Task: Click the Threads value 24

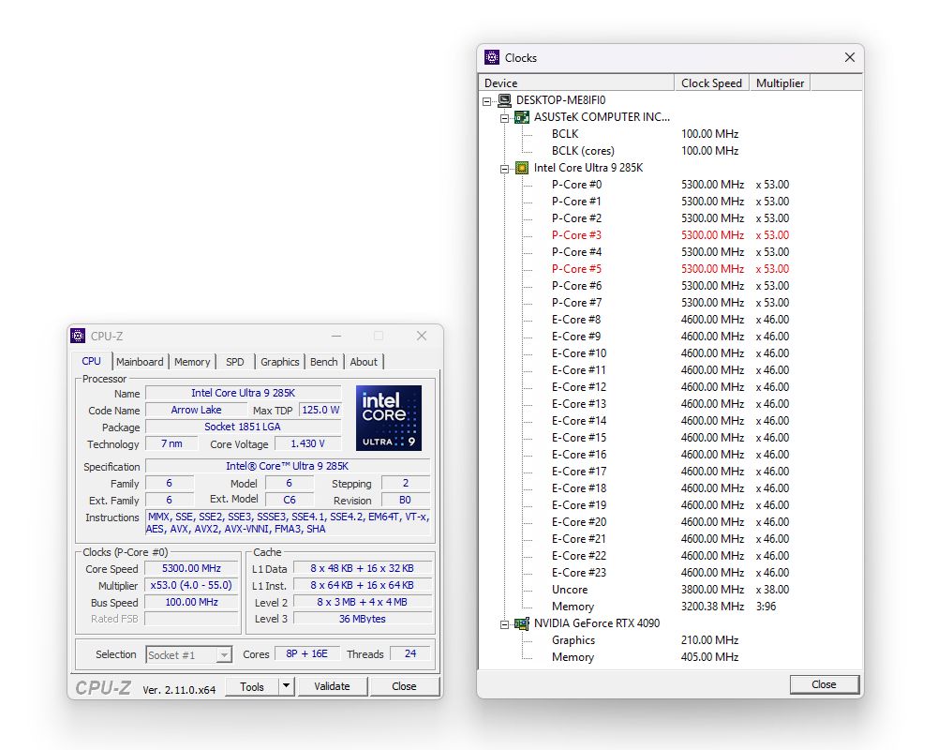Action: 410,653
